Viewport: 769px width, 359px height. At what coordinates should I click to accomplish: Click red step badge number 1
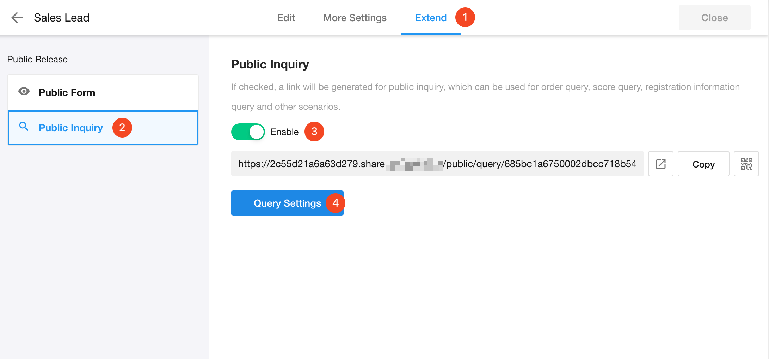(x=465, y=17)
